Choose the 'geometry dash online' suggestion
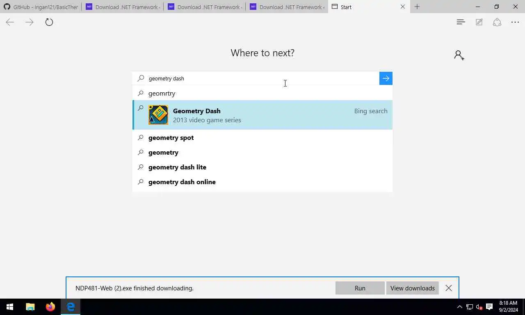Screen dimensions: 525x315 [262, 182]
